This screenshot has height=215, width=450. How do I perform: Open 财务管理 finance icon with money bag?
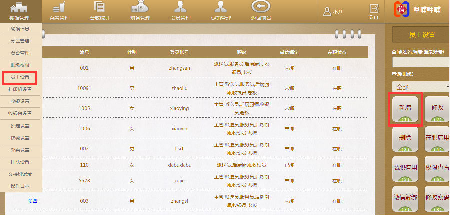(140, 11)
